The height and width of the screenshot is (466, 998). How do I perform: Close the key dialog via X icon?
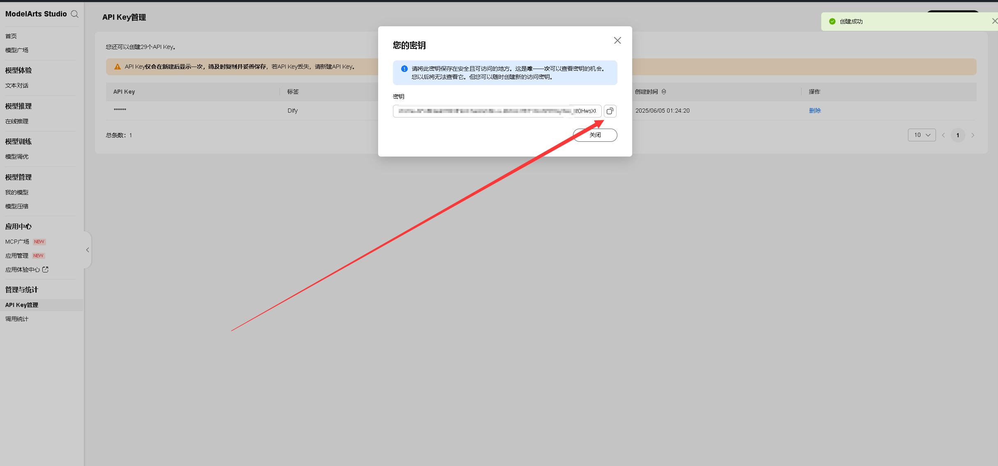pyautogui.click(x=617, y=40)
